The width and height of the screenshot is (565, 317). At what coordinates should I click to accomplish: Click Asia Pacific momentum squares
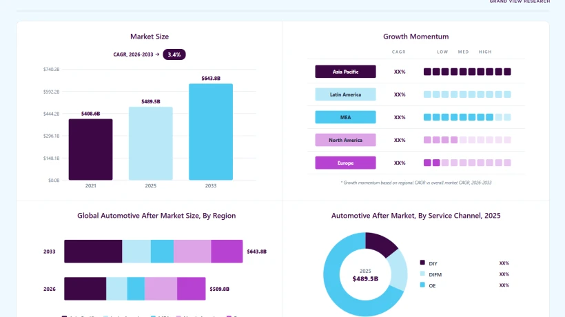(x=467, y=72)
